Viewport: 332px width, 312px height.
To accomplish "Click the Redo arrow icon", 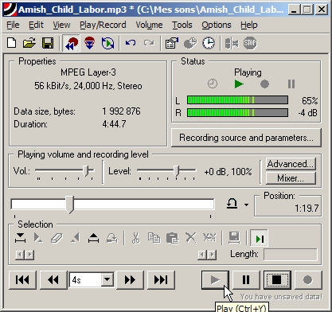I will click(x=149, y=43).
